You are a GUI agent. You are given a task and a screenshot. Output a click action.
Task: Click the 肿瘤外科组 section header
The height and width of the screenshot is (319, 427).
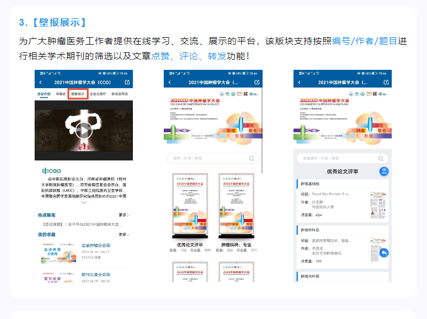point(343,230)
